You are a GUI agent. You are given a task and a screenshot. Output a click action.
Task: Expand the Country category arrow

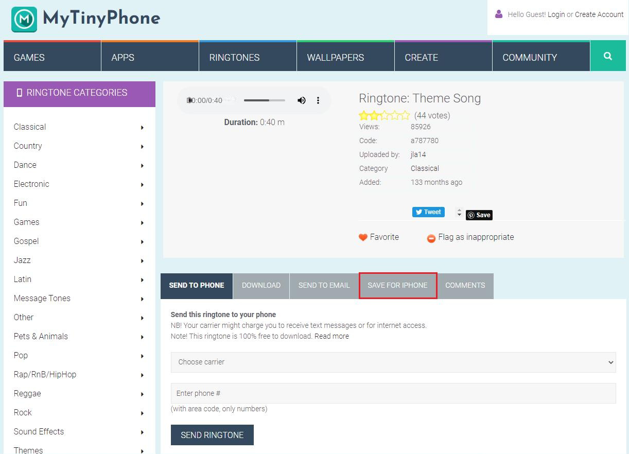tap(142, 147)
